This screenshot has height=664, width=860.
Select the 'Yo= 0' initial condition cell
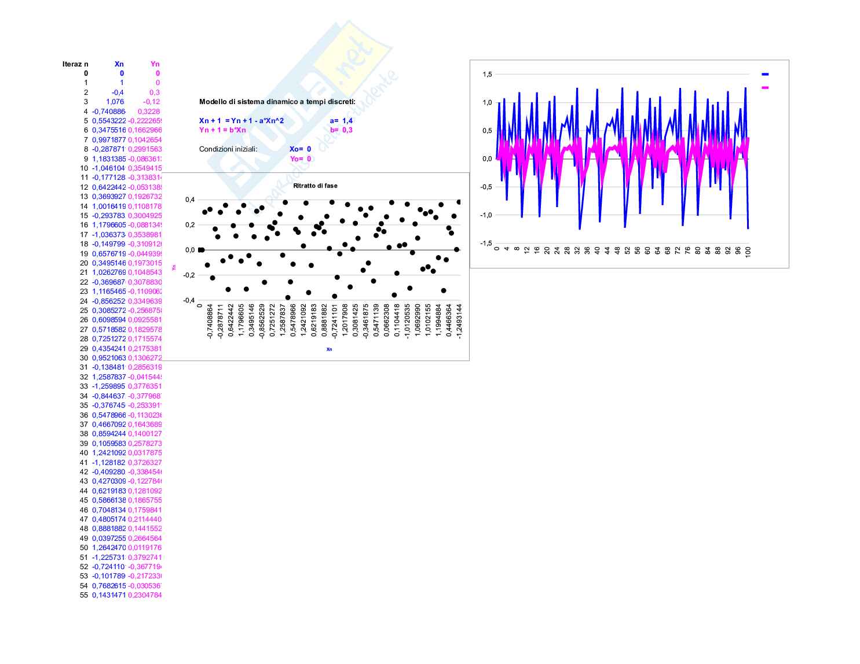tap(300, 158)
